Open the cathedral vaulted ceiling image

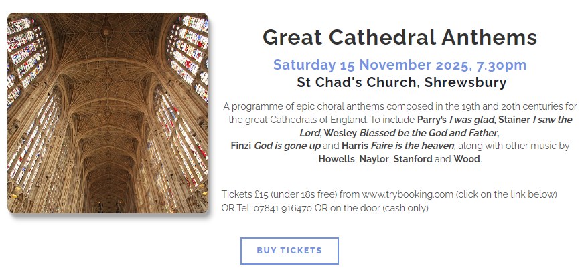pos(108,113)
